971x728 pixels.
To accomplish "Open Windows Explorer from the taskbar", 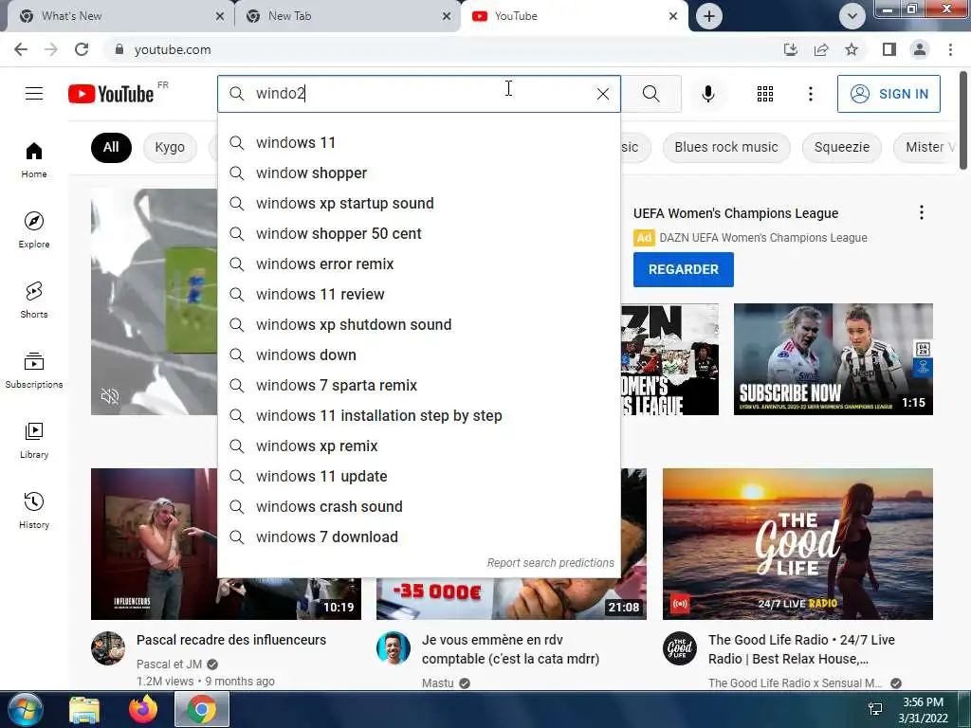I will tap(84, 709).
